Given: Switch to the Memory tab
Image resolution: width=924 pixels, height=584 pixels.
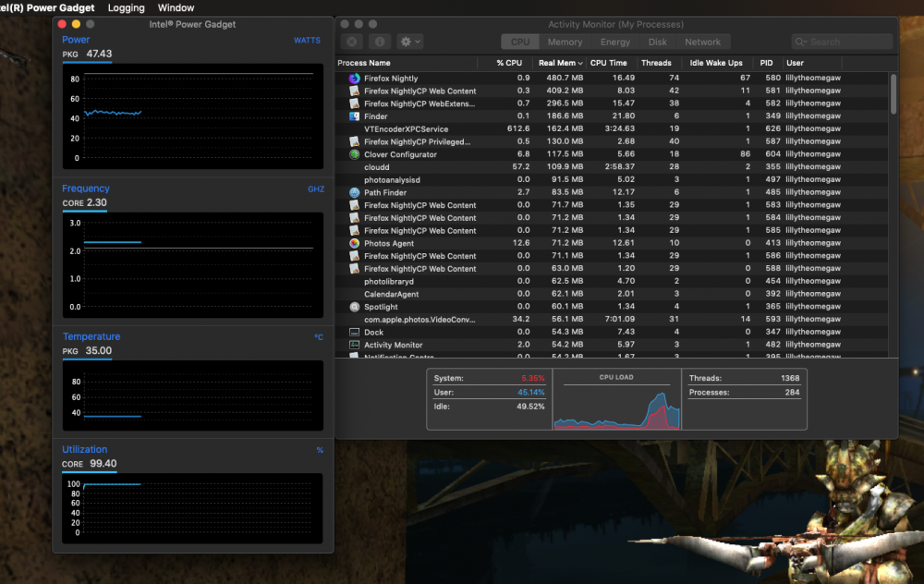Looking at the screenshot, I should (565, 42).
